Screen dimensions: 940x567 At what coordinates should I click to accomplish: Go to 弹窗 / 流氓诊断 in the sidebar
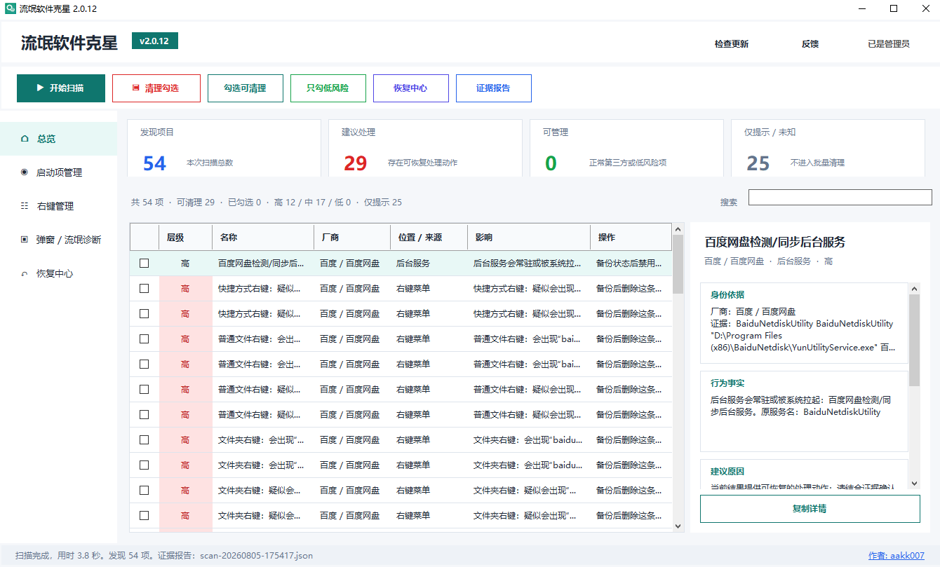[59, 240]
